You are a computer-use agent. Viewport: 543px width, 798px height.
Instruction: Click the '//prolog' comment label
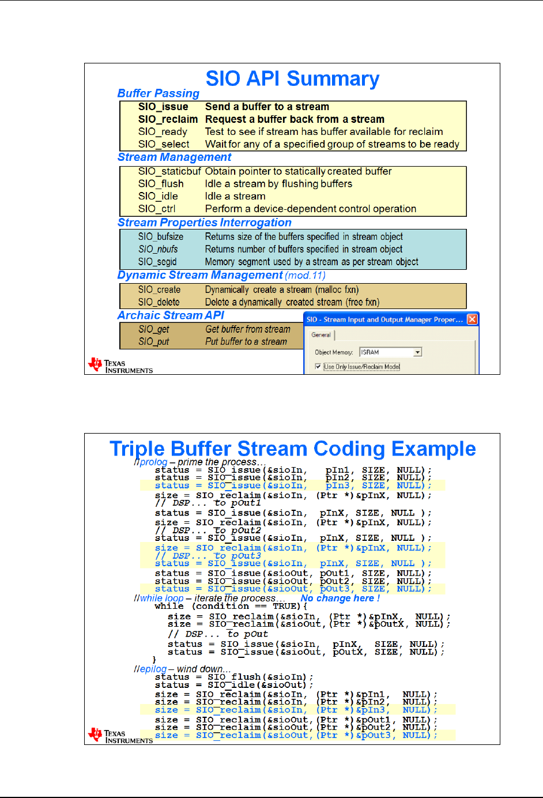(150, 462)
